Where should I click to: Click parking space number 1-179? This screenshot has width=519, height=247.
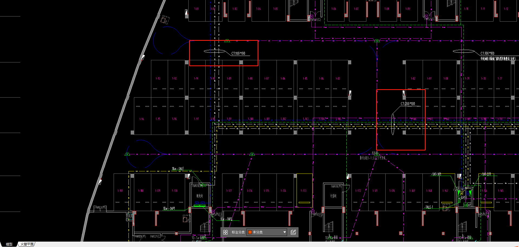tap(158, 191)
